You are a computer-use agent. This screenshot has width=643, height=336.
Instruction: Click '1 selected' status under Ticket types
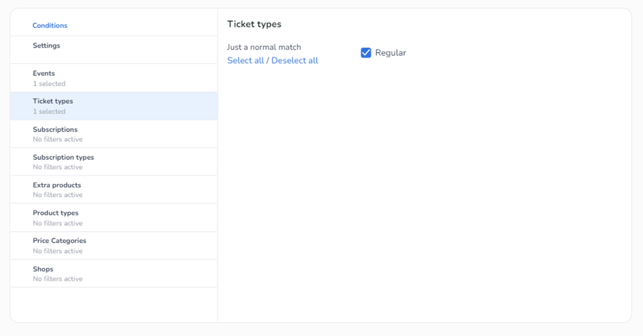(49, 112)
